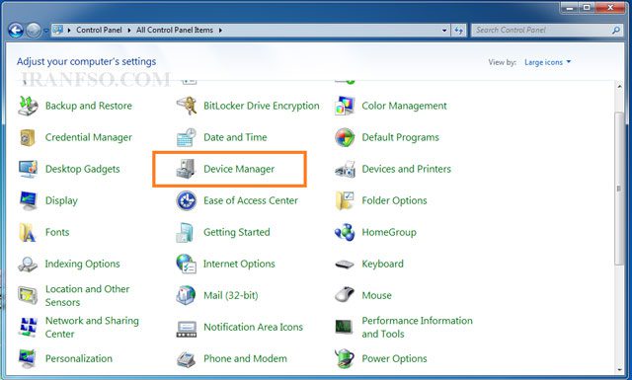Expand the arrow after Control Panel breadcrumb
The height and width of the screenshot is (380, 632).
pyautogui.click(x=129, y=31)
